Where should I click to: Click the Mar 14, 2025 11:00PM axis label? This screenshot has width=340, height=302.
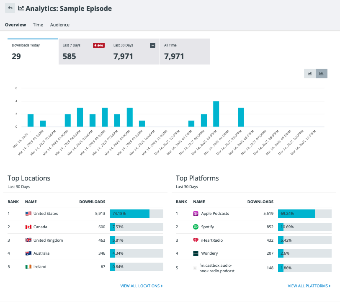click(x=303, y=142)
